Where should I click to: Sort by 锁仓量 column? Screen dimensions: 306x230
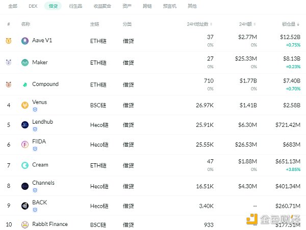tap(291, 24)
